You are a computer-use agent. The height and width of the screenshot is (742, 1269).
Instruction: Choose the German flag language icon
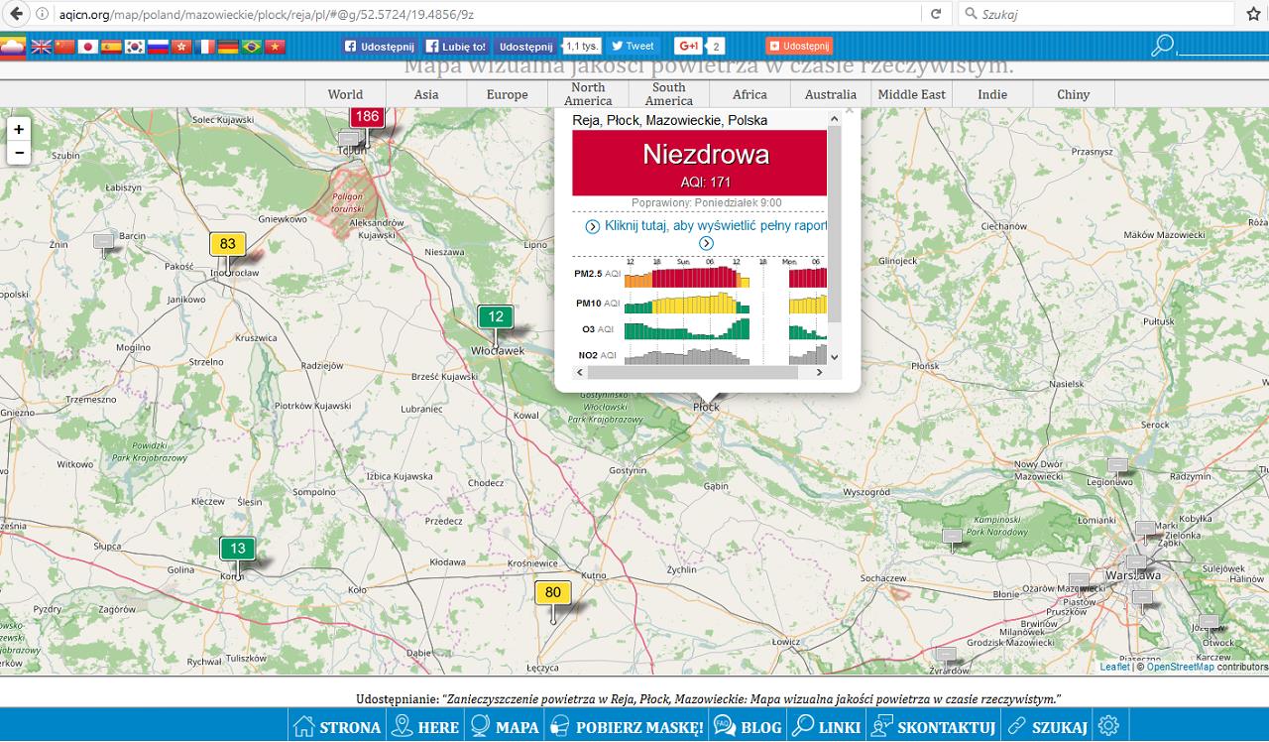tap(228, 47)
